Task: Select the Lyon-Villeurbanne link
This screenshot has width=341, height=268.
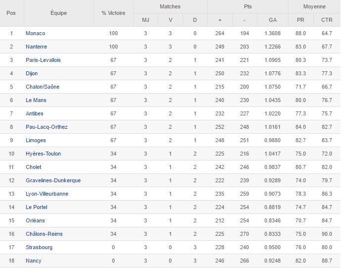Action: (47, 194)
